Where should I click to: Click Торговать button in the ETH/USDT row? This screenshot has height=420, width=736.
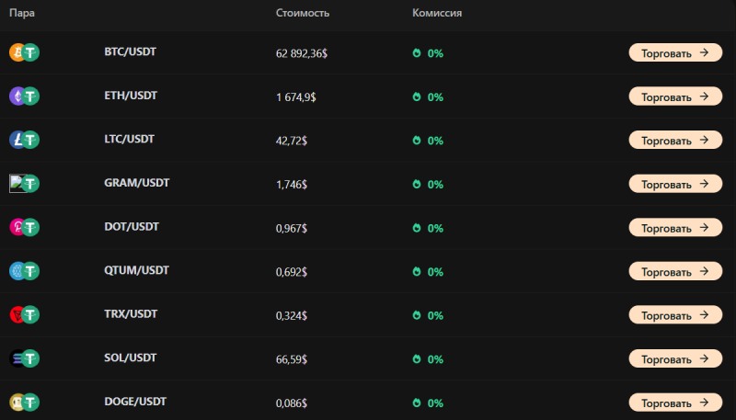click(675, 96)
